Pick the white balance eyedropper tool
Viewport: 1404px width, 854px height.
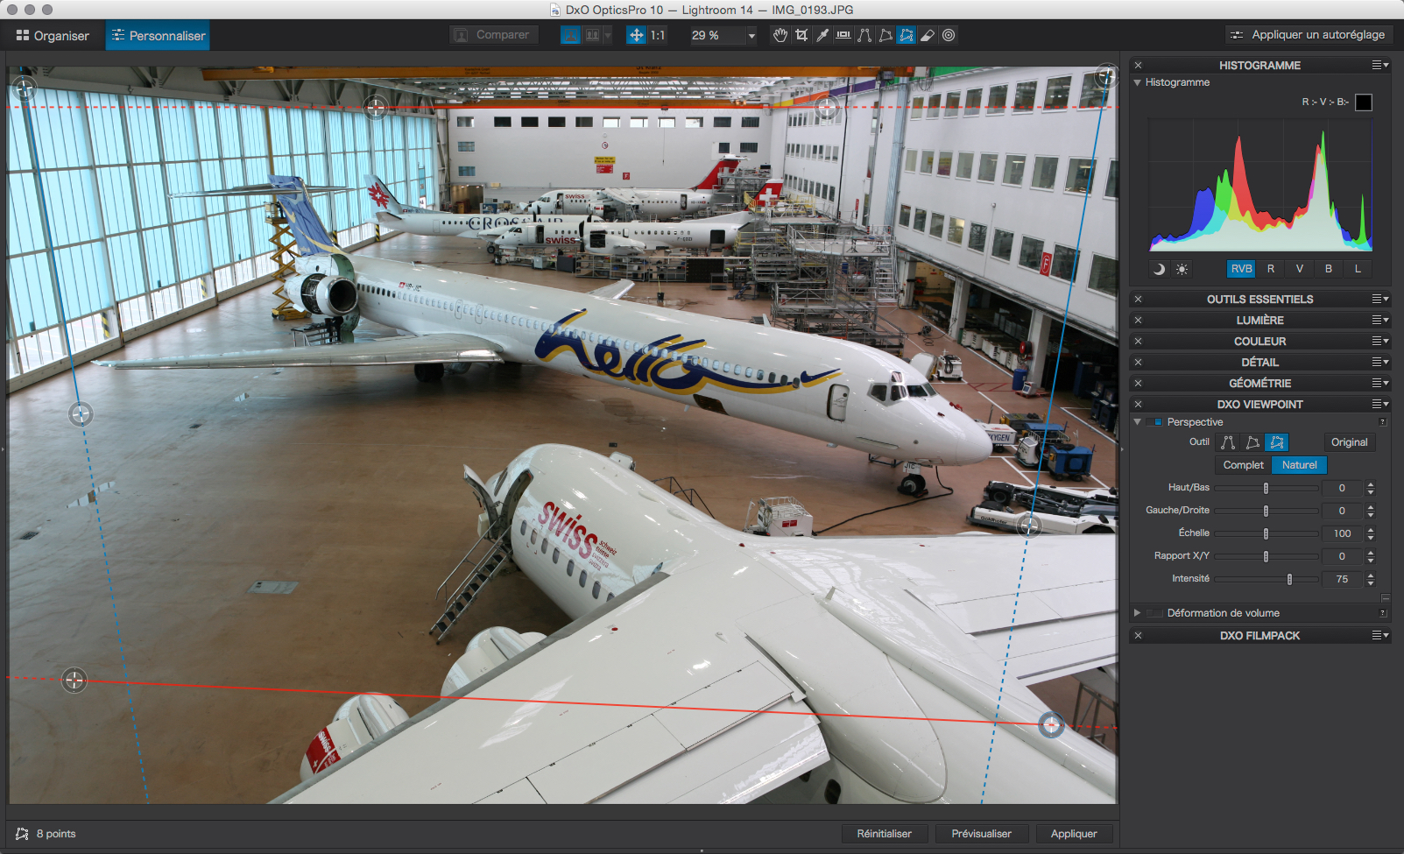coord(822,35)
